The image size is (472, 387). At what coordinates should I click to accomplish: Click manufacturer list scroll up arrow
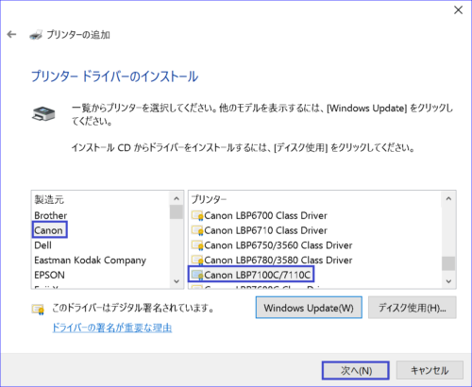pyautogui.click(x=177, y=198)
